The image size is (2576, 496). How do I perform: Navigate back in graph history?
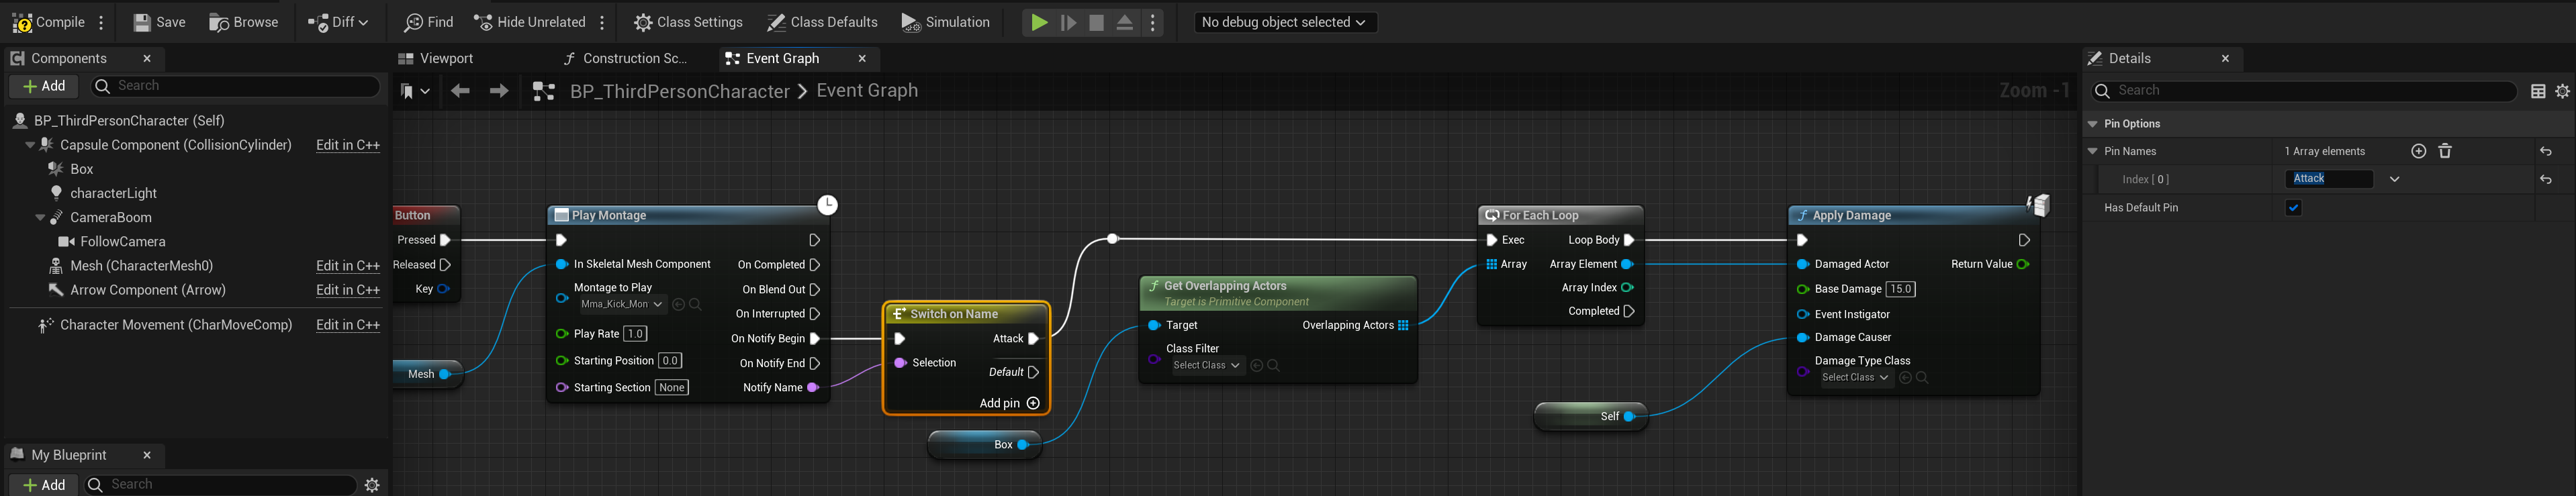point(460,91)
